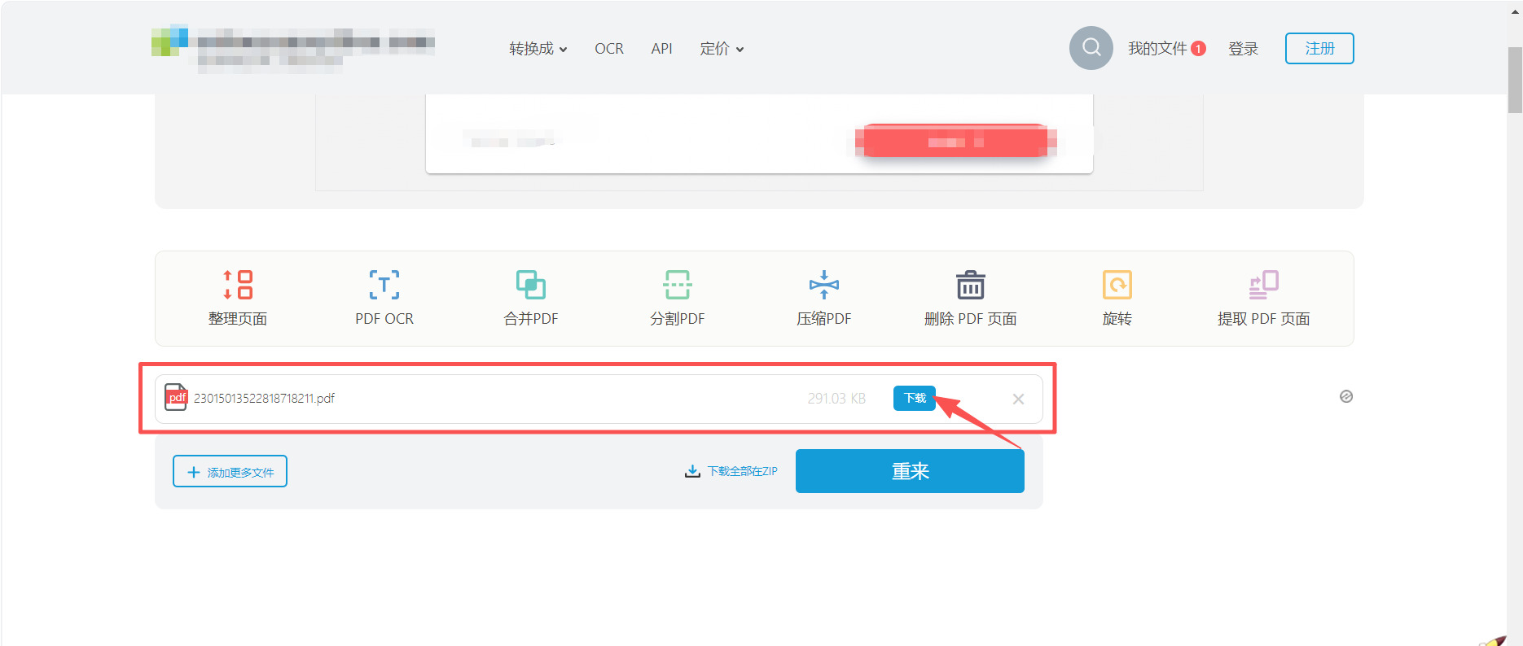Click the 注册 register button
This screenshot has height=646, width=1523.
click(1319, 48)
